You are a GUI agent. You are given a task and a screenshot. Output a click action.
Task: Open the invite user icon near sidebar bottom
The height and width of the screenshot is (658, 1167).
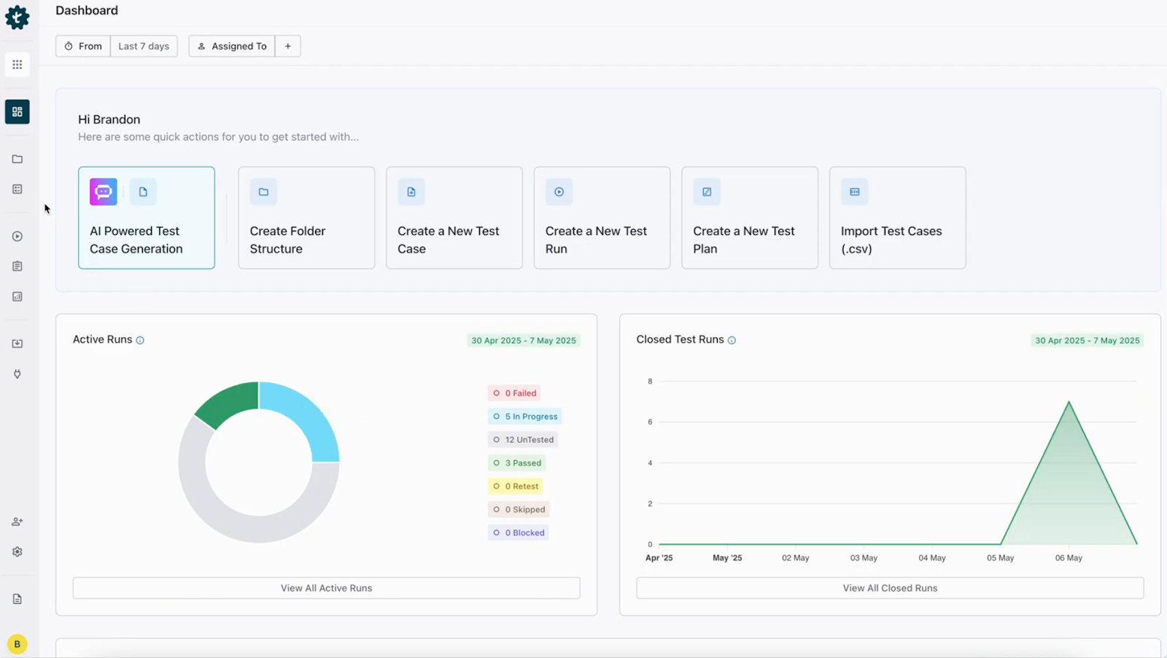pos(17,521)
